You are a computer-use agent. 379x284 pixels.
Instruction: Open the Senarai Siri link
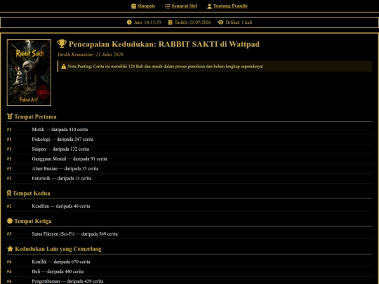tap(184, 6)
